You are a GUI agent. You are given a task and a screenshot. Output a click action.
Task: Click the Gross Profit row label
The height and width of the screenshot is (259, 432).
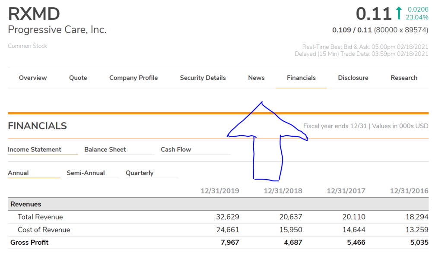pyautogui.click(x=29, y=243)
